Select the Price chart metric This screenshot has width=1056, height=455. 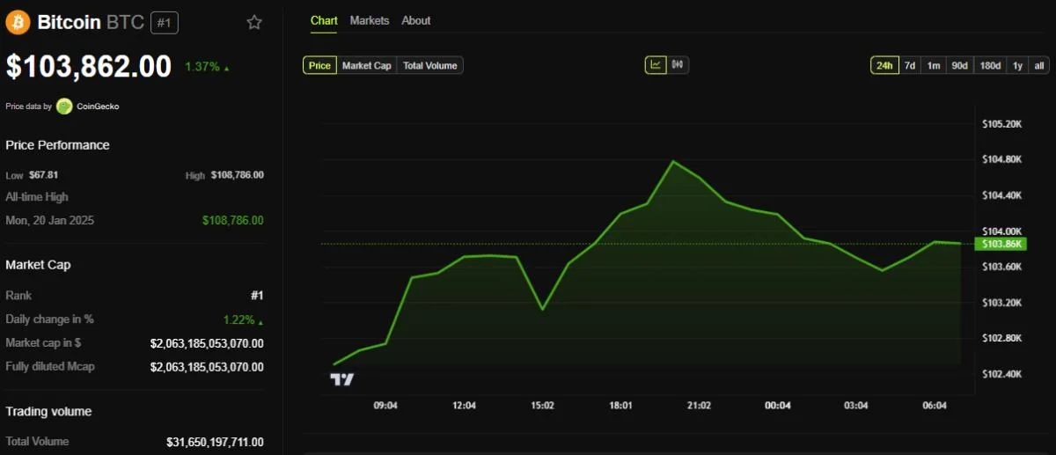pyautogui.click(x=320, y=65)
